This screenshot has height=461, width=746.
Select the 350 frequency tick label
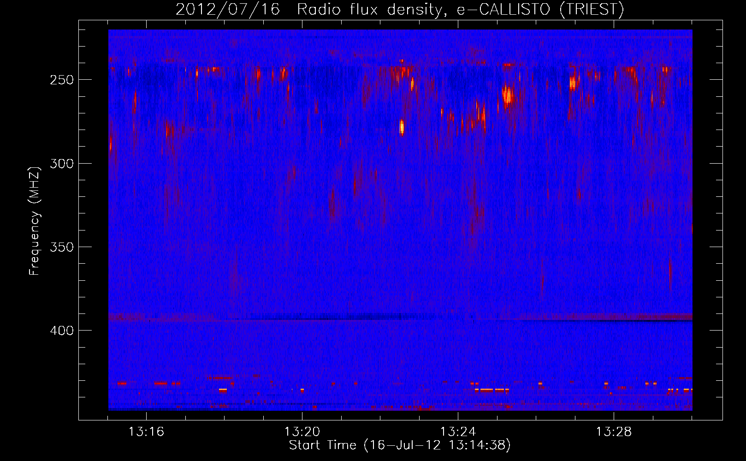[62, 247]
